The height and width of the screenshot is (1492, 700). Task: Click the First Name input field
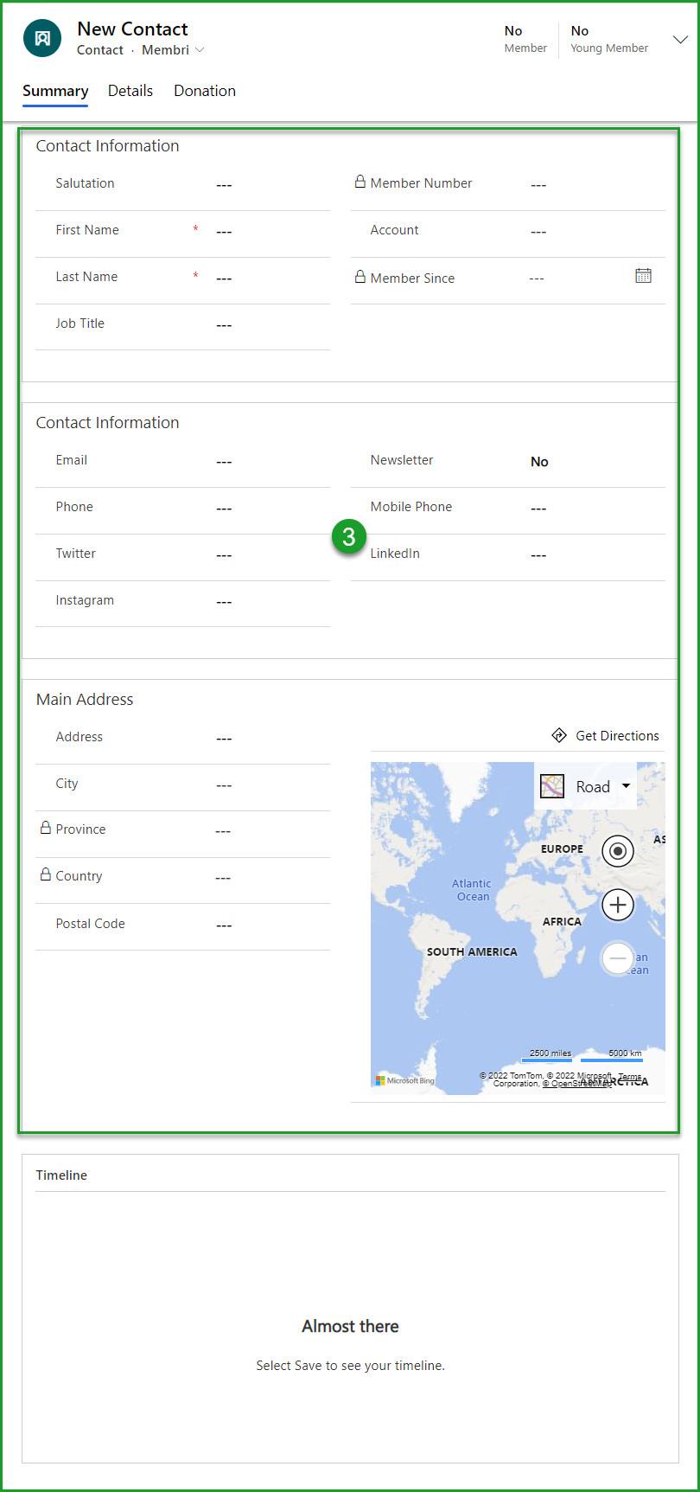[268, 232]
